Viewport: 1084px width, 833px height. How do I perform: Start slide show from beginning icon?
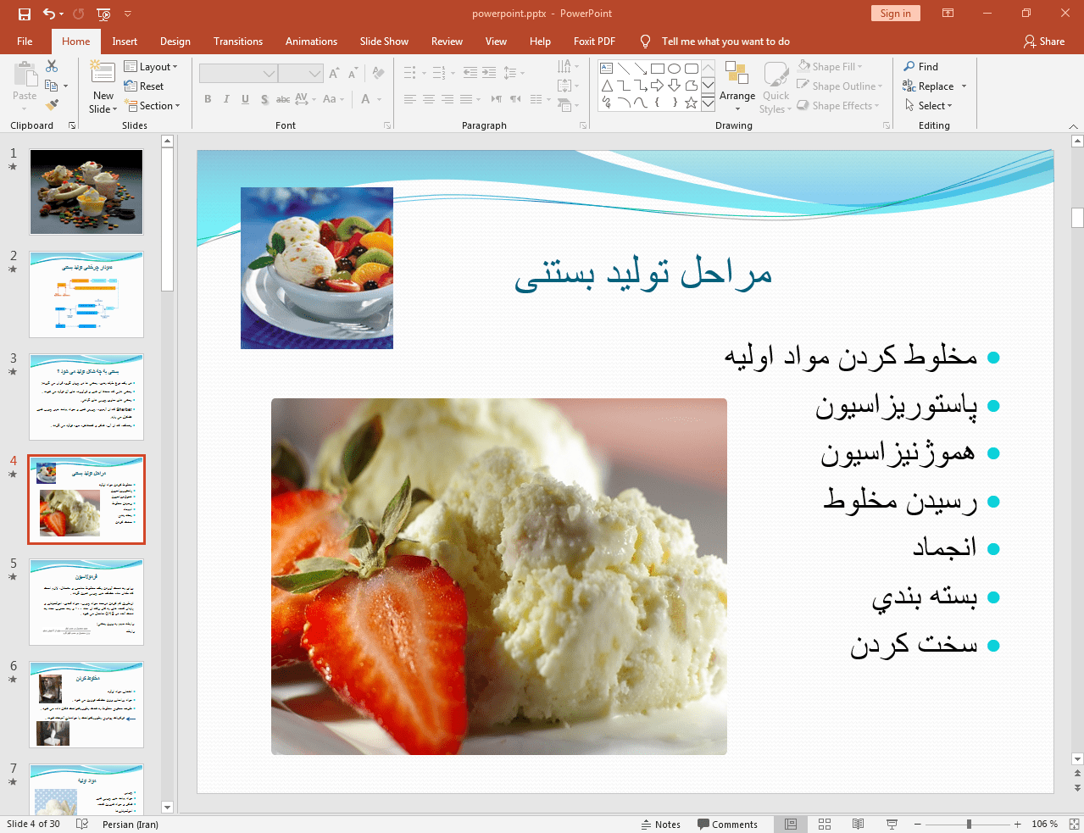[103, 14]
